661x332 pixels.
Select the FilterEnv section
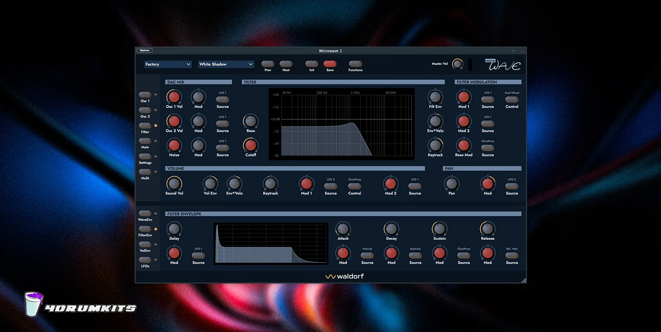pyautogui.click(x=145, y=229)
